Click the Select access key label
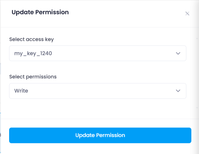Viewport: 199px width, 154px height. pyautogui.click(x=31, y=39)
